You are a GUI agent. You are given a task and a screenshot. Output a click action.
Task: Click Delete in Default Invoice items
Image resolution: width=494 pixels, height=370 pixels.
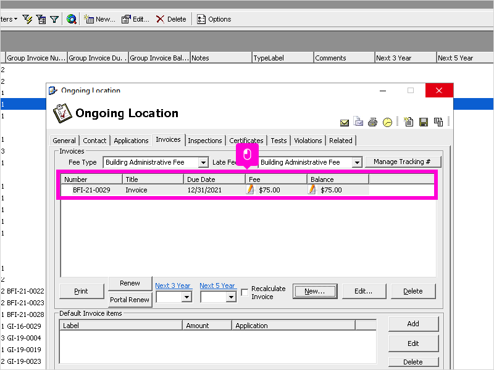[413, 362]
